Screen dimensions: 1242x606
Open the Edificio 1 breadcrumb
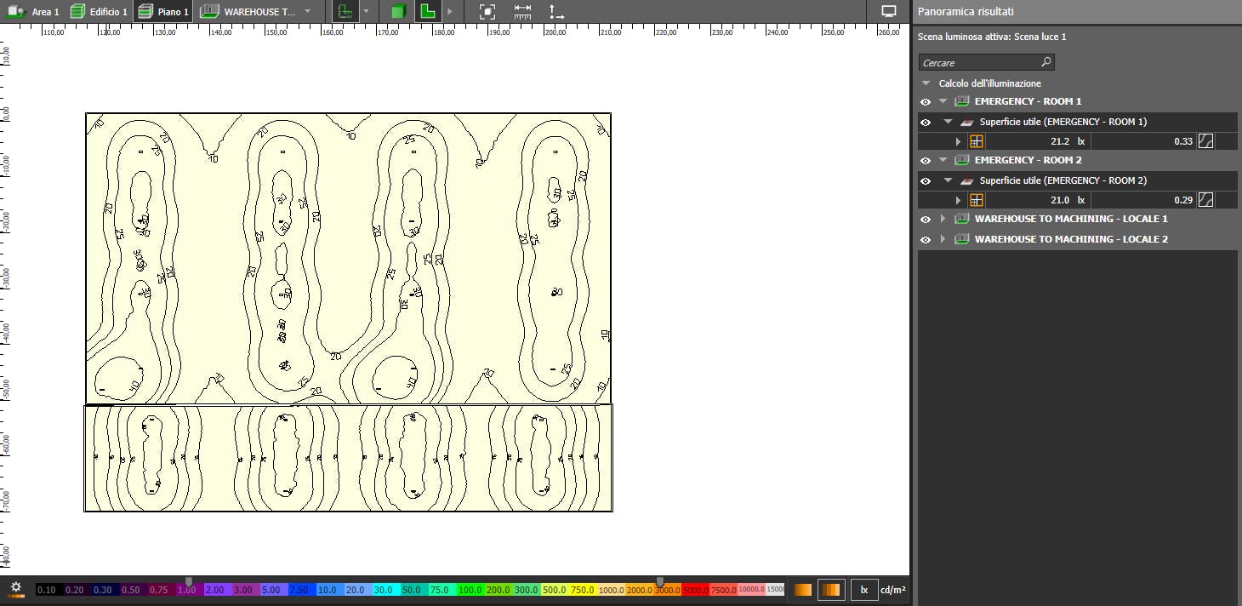click(x=99, y=12)
